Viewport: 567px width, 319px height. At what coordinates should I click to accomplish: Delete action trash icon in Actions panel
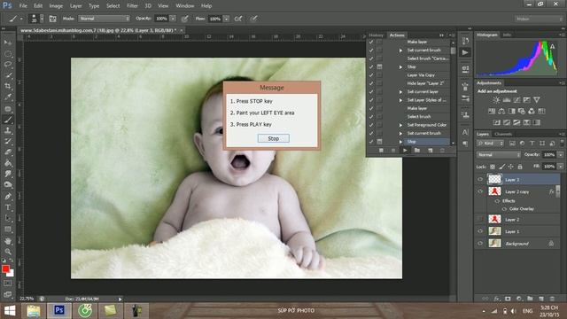point(442,150)
